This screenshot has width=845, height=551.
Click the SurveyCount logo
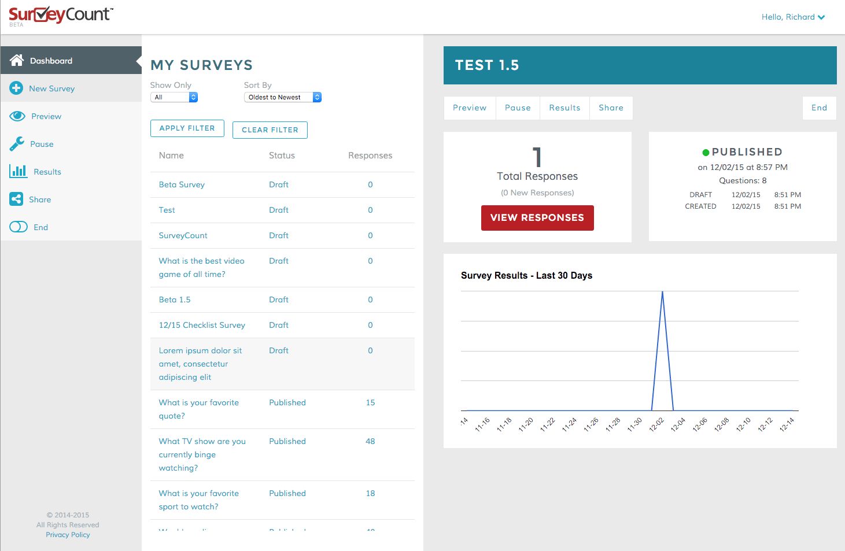pos(60,15)
